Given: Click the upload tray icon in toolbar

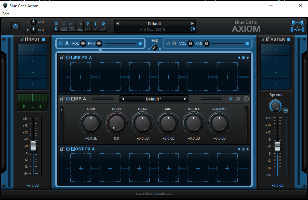Looking at the screenshot, I should coord(79,29).
